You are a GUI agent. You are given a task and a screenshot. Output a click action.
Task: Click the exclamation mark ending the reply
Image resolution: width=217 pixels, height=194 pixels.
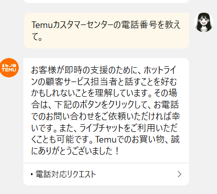click(x=117, y=151)
